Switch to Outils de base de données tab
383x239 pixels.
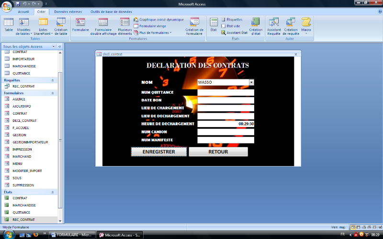tap(111, 11)
